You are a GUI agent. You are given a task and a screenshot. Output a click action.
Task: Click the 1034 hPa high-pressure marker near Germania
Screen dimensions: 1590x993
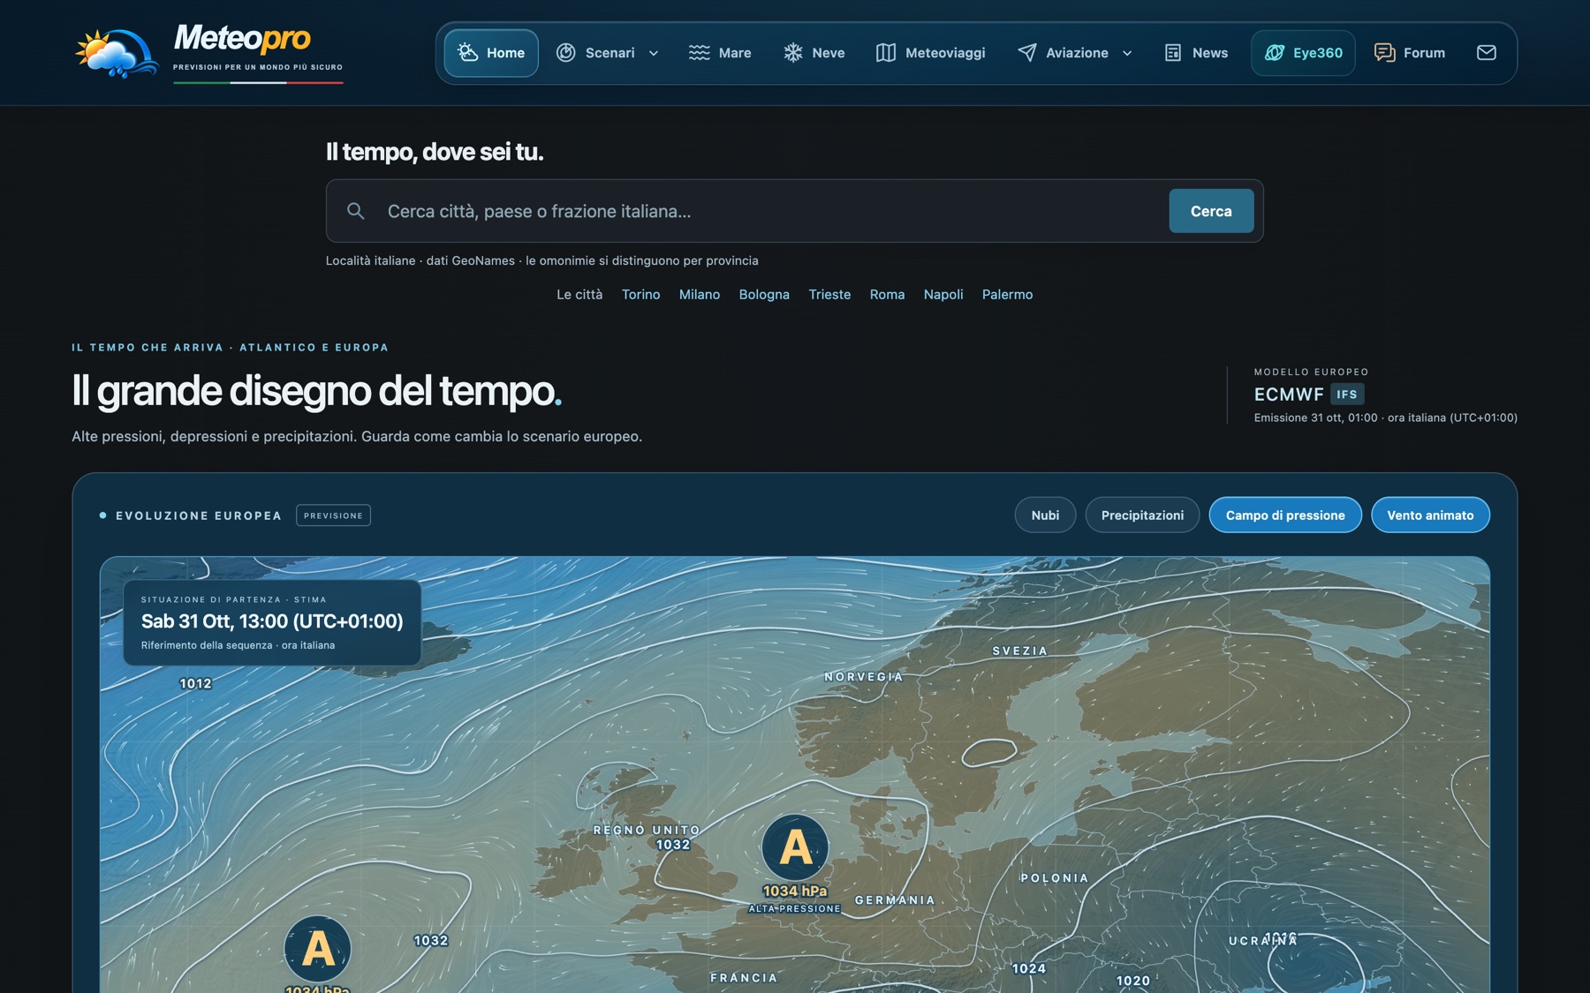click(795, 848)
